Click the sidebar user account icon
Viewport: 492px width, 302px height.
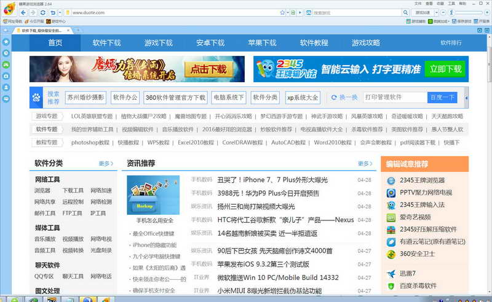pos(6,87)
